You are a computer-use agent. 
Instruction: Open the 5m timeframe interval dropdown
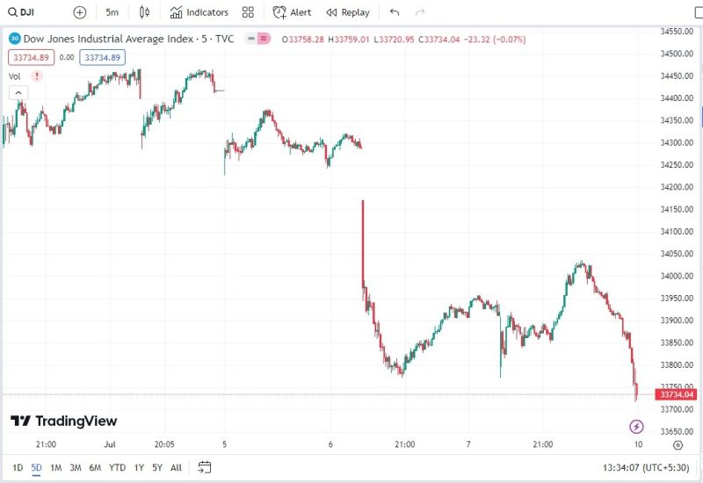coord(112,12)
